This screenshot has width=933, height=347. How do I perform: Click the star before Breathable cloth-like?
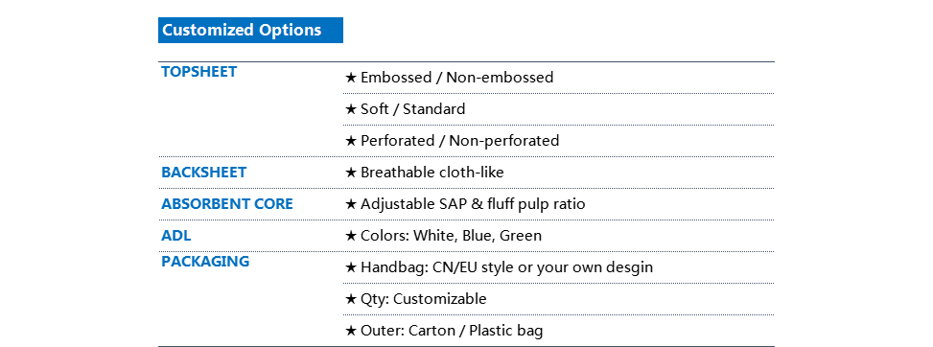(x=351, y=173)
